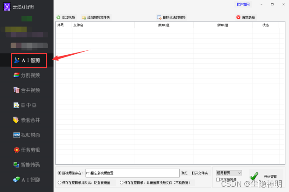289x192 pixels.
Task: Switch to 任务剪辑 menu label
Action: pos(31,150)
